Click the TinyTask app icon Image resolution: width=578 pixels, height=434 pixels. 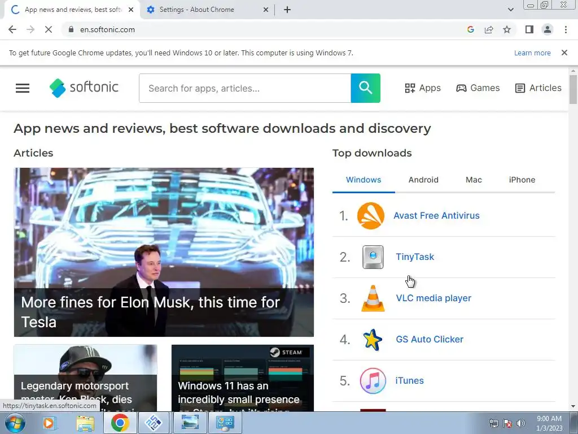pyautogui.click(x=373, y=257)
